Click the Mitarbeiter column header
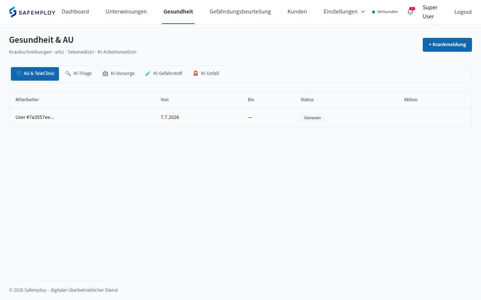The height and width of the screenshot is (300, 481). tap(27, 100)
